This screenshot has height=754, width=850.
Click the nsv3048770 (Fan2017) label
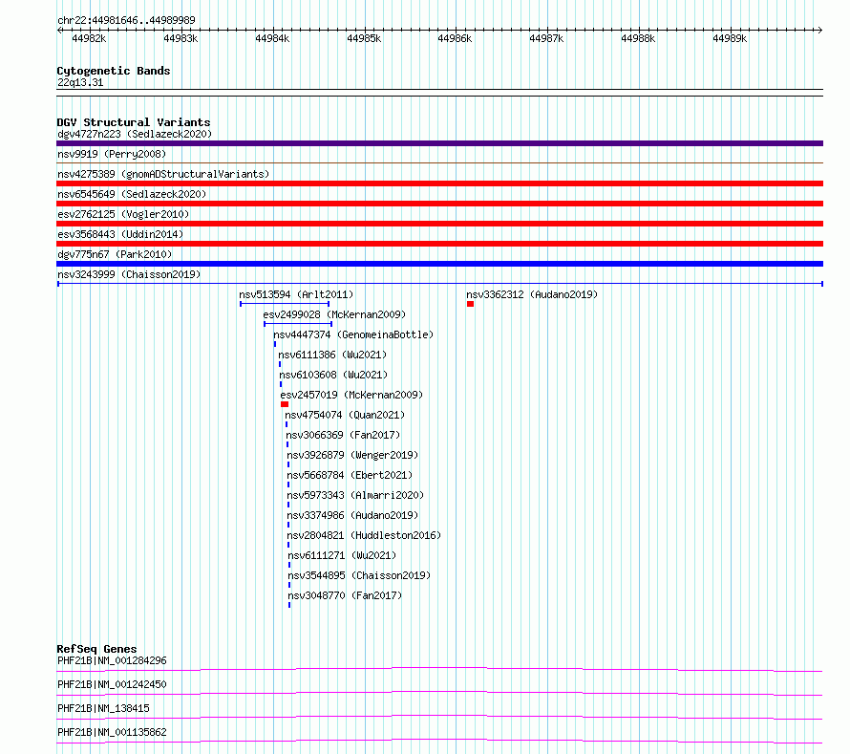345,595
